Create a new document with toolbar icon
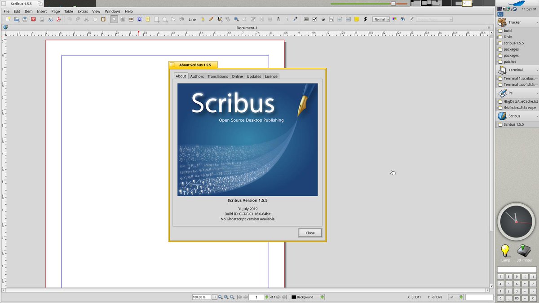Screen dimensions: 539x303 tap(8, 19)
